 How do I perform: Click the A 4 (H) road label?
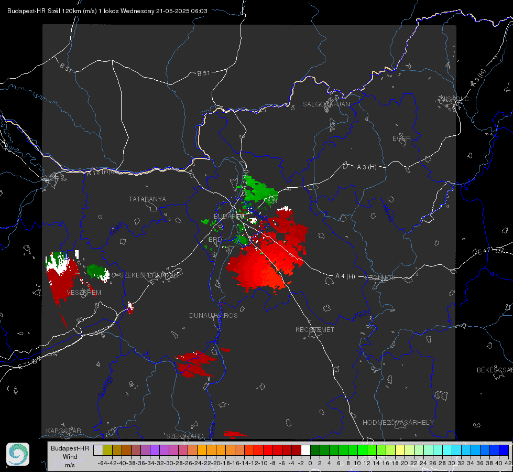pyautogui.click(x=345, y=276)
